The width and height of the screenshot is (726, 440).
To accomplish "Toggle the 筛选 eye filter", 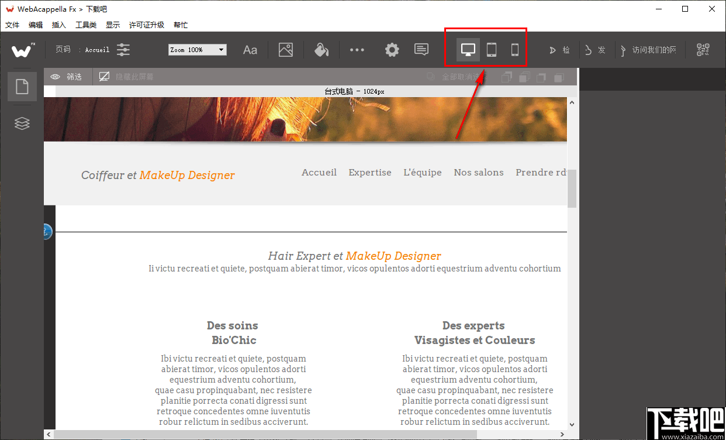I will point(66,77).
